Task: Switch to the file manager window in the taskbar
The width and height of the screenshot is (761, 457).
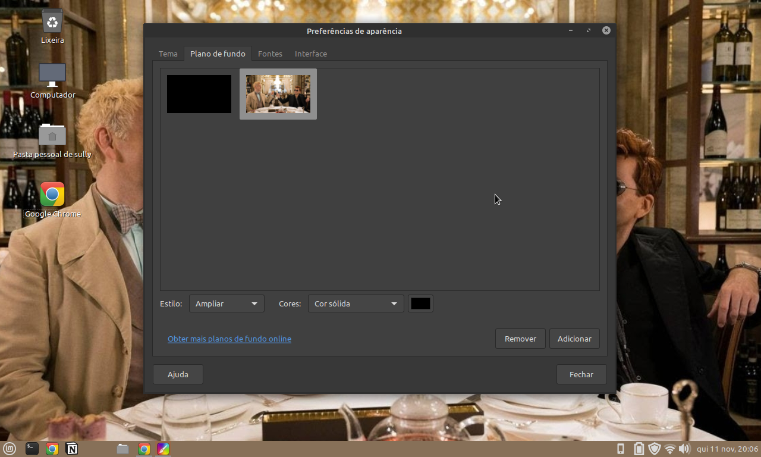Action: point(123,449)
